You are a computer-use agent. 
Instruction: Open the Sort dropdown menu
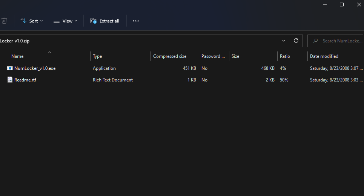pos(32,21)
